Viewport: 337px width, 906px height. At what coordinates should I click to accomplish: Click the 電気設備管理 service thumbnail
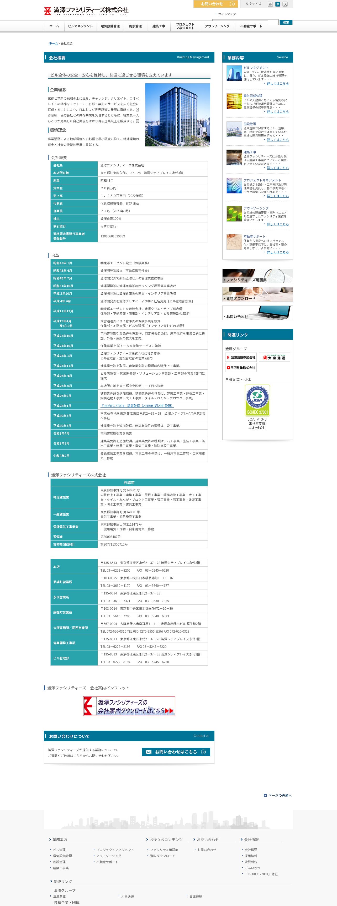pos(234,101)
